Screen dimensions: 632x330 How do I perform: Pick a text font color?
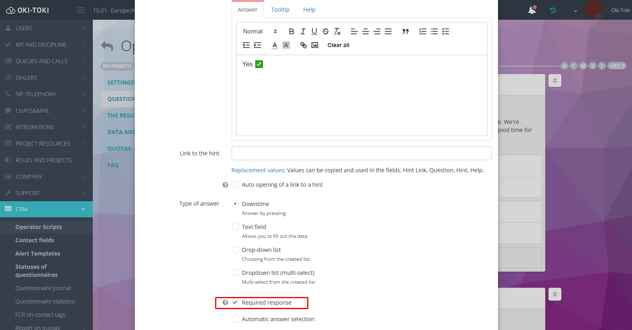(x=275, y=45)
